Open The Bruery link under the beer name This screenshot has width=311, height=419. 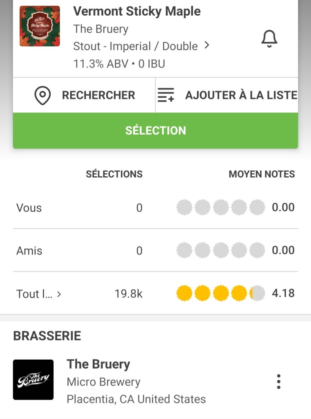101,29
